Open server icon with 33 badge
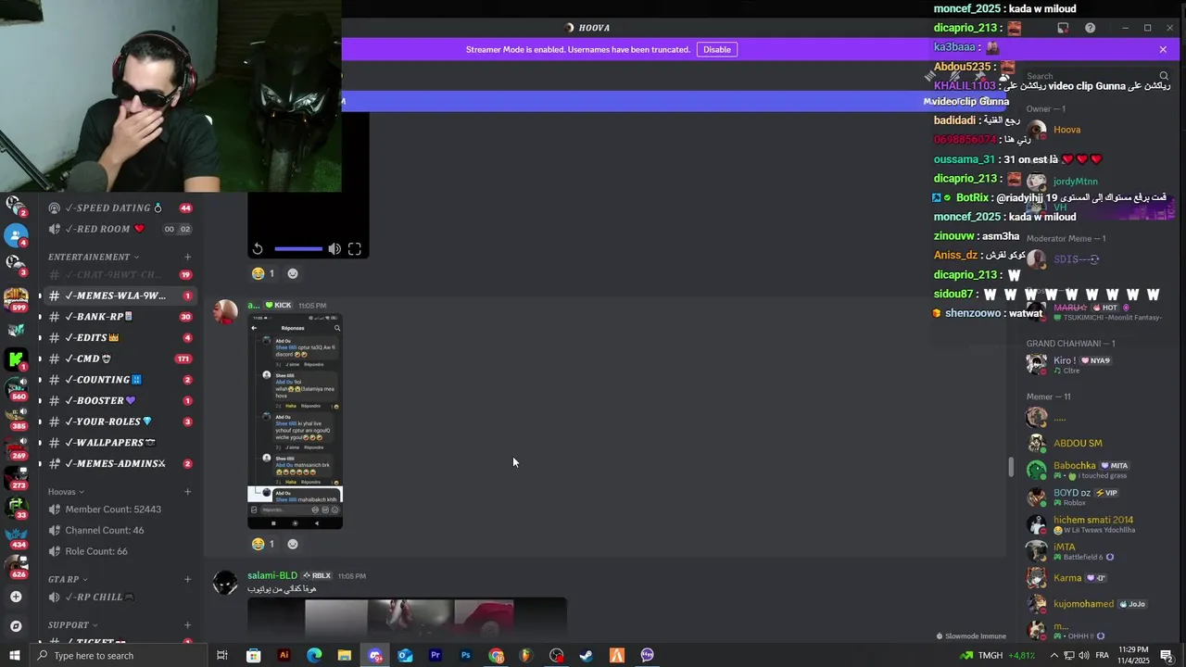 coord(15,507)
